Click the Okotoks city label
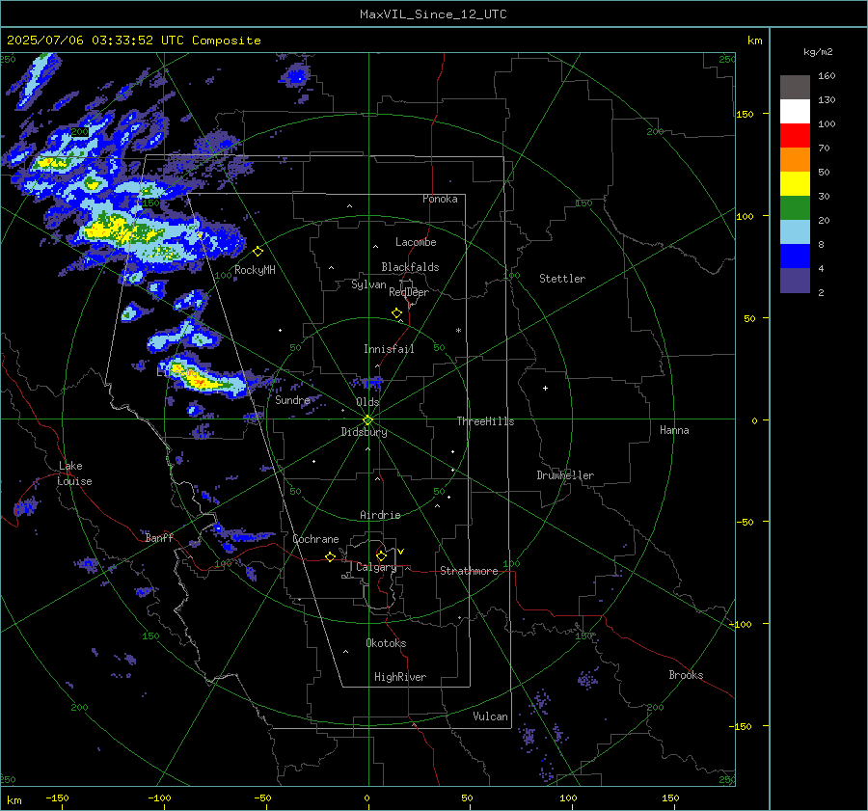868x811 pixels. click(386, 643)
